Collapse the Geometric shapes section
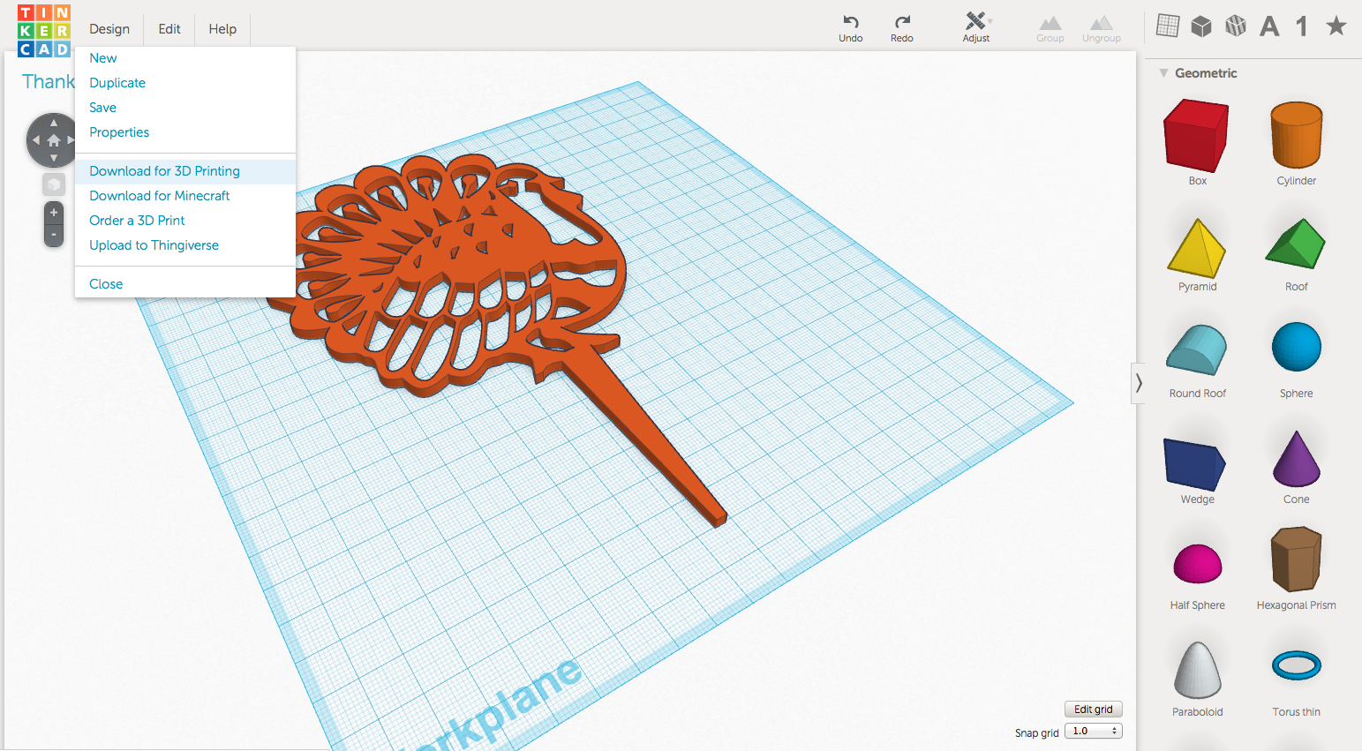Viewport: 1362px width, 751px height. pyautogui.click(x=1163, y=73)
